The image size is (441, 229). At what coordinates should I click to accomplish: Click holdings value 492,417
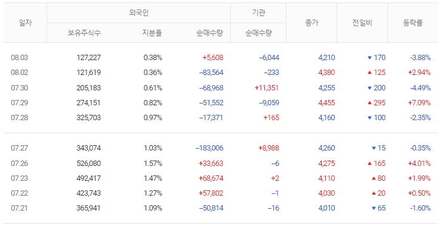(x=88, y=178)
